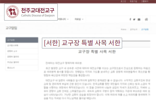Select 주교님 갤러리 in the sidebar menu
Image resolution: width=156 pixels, height=101 pixels.
click(x=22, y=62)
